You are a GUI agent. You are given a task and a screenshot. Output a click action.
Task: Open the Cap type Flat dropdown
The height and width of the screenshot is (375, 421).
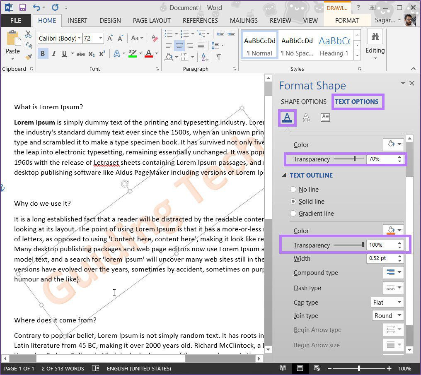tap(387, 302)
